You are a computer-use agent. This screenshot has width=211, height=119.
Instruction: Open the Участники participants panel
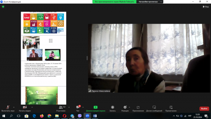(x=61, y=109)
